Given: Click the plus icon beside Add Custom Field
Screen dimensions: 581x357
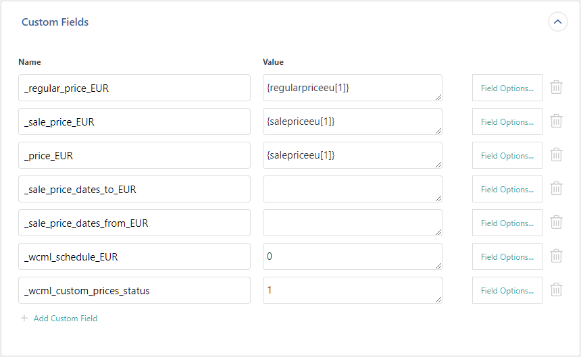Looking at the screenshot, I should tap(24, 318).
